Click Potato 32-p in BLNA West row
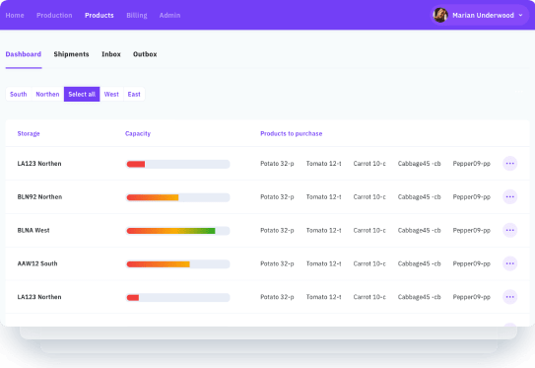The image size is (535, 368). click(x=277, y=230)
